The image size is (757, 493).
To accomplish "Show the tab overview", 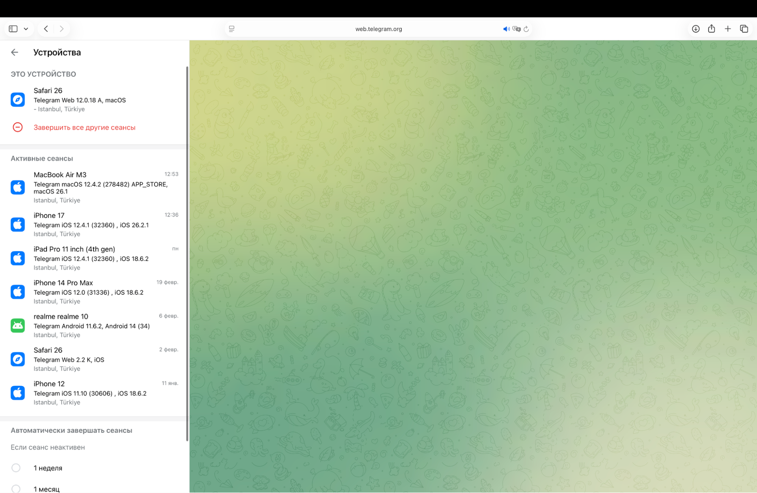I will tap(744, 29).
